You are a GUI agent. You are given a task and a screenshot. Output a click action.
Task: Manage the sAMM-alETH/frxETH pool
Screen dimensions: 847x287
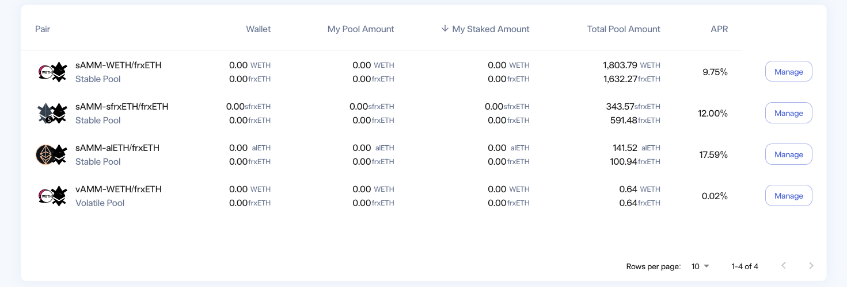(x=788, y=154)
